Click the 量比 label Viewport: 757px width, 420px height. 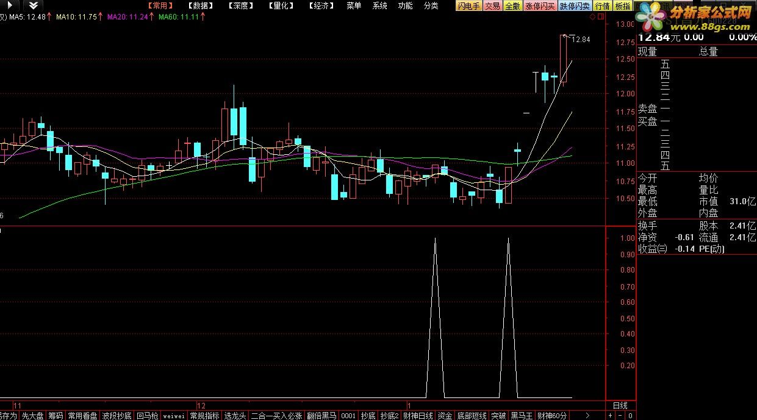708,190
